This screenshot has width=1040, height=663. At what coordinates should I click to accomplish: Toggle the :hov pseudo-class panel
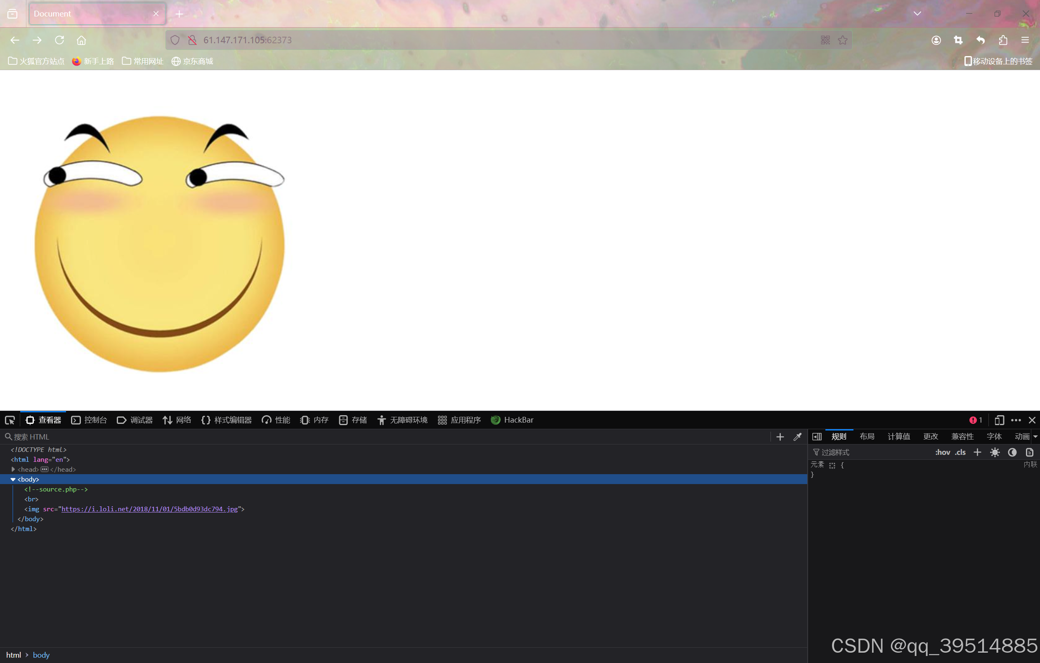point(943,452)
